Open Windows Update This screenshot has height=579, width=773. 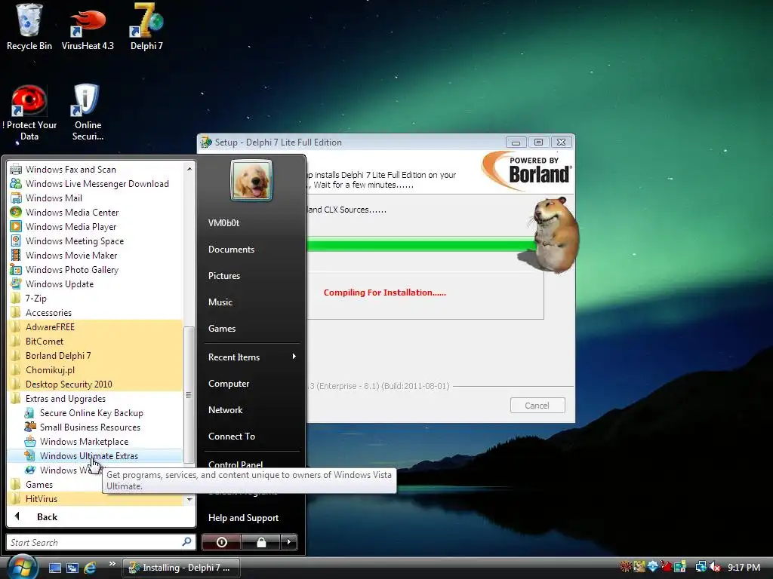[95, 283]
